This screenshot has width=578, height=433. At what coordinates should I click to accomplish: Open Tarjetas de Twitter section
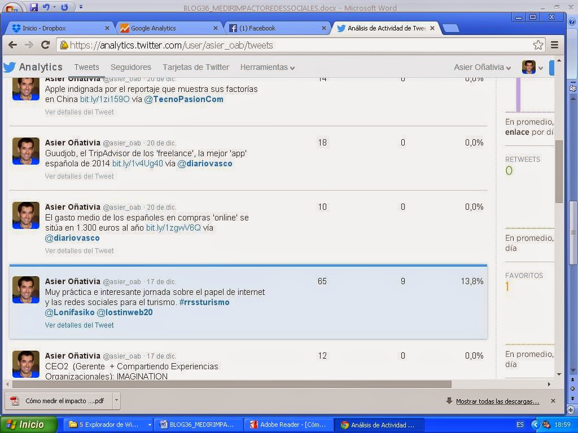196,67
